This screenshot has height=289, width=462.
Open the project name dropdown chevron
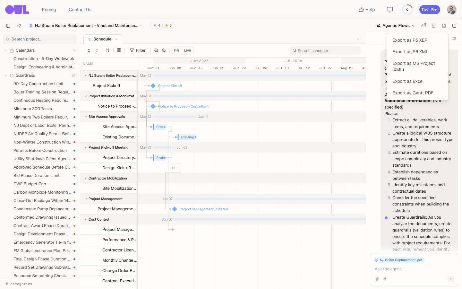141,26
